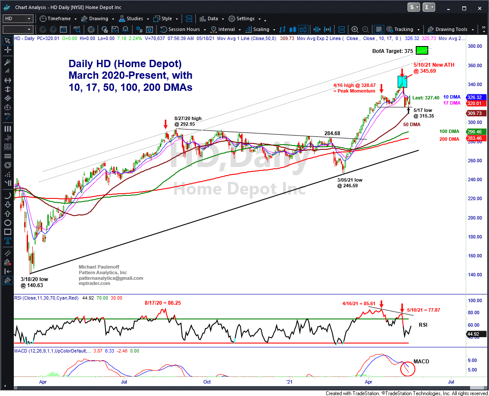Viewport: 489px width, 396px height.
Task: Toggle the stacked panes icon near Scaling
Action: coord(341,29)
